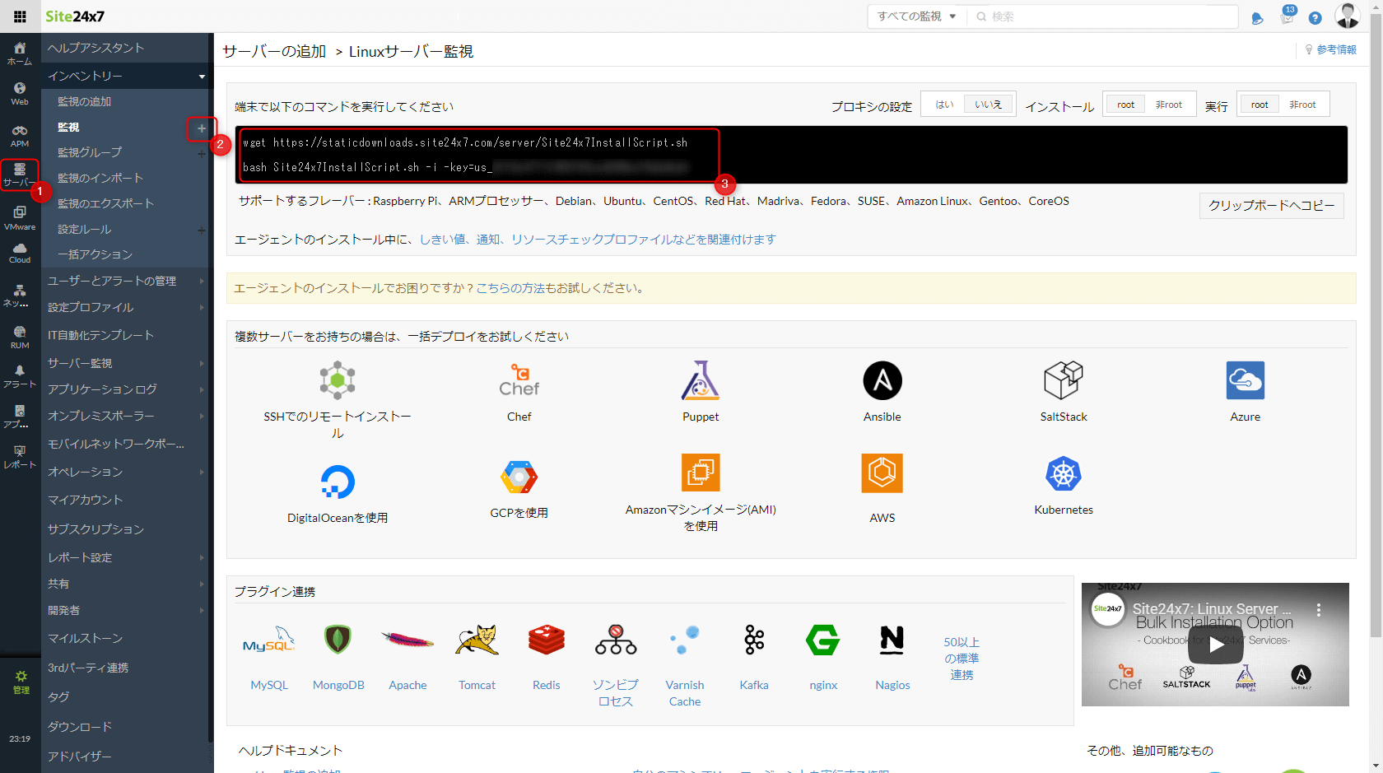Open こちらの方法 link
The width and height of the screenshot is (1383, 773).
click(x=510, y=288)
